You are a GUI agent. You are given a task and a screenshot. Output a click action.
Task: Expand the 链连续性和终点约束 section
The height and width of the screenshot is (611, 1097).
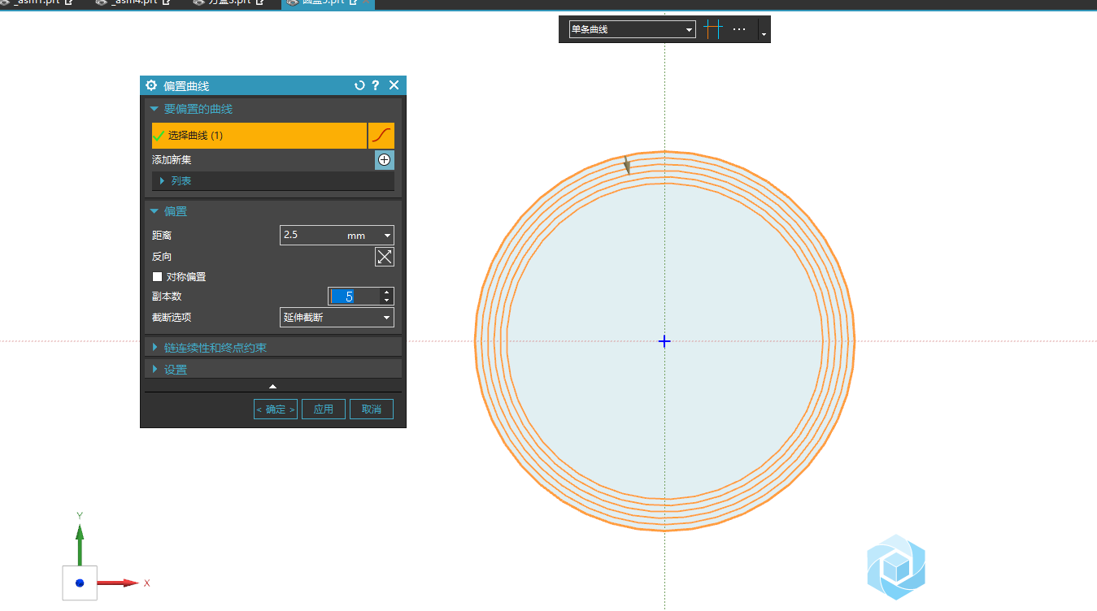click(x=273, y=348)
